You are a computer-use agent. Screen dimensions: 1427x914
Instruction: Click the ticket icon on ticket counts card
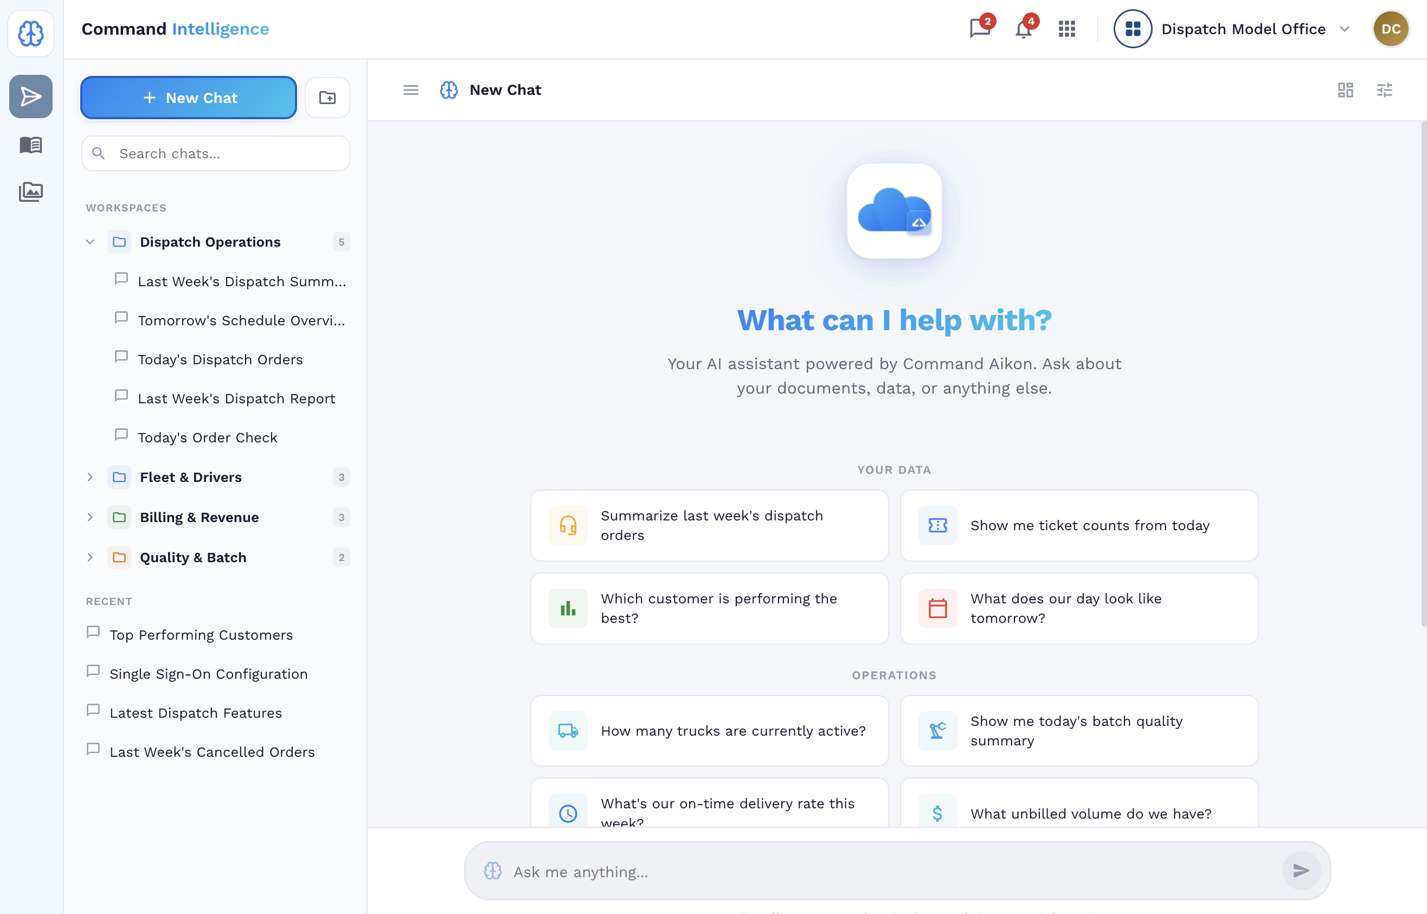[937, 525]
